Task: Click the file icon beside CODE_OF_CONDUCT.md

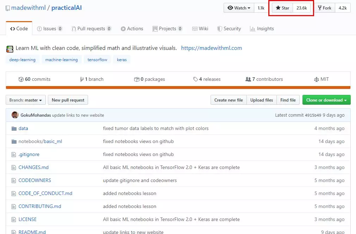Action: coord(14,194)
